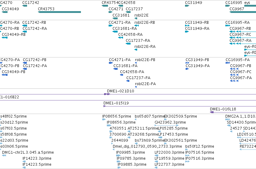256x169 pixels.
Task: Click protein CG31949-PB
Action: [197, 60]
